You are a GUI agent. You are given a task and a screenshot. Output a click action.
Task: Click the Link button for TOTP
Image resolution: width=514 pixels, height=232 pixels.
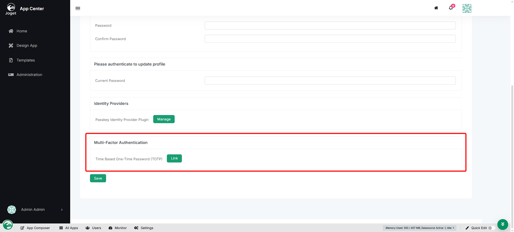(x=174, y=158)
